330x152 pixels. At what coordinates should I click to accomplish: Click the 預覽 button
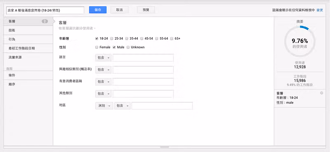pyautogui.click(x=146, y=9)
